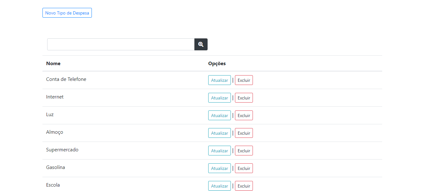
Task: Click Excluir for Gasolina
Action: [x=244, y=168]
